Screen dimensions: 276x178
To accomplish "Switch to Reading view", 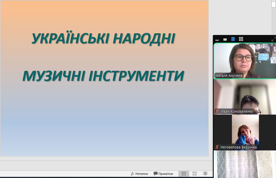I will (205, 174).
